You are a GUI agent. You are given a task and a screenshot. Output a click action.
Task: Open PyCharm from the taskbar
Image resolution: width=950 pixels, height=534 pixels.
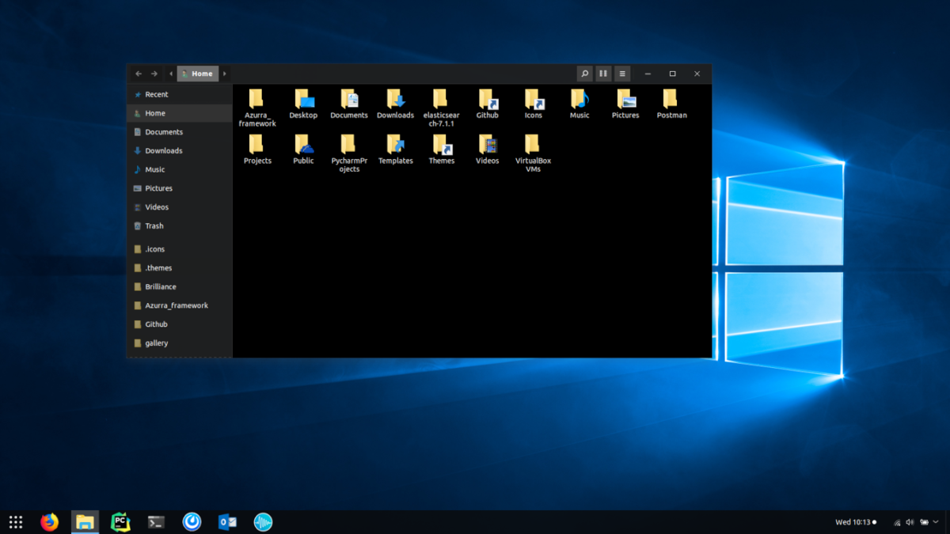(120, 521)
